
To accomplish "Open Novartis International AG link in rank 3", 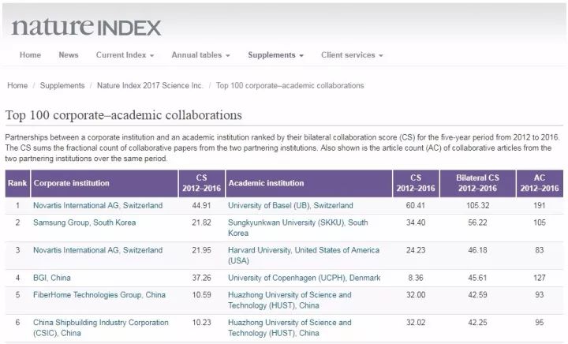I will pyautogui.click(x=98, y=250).
